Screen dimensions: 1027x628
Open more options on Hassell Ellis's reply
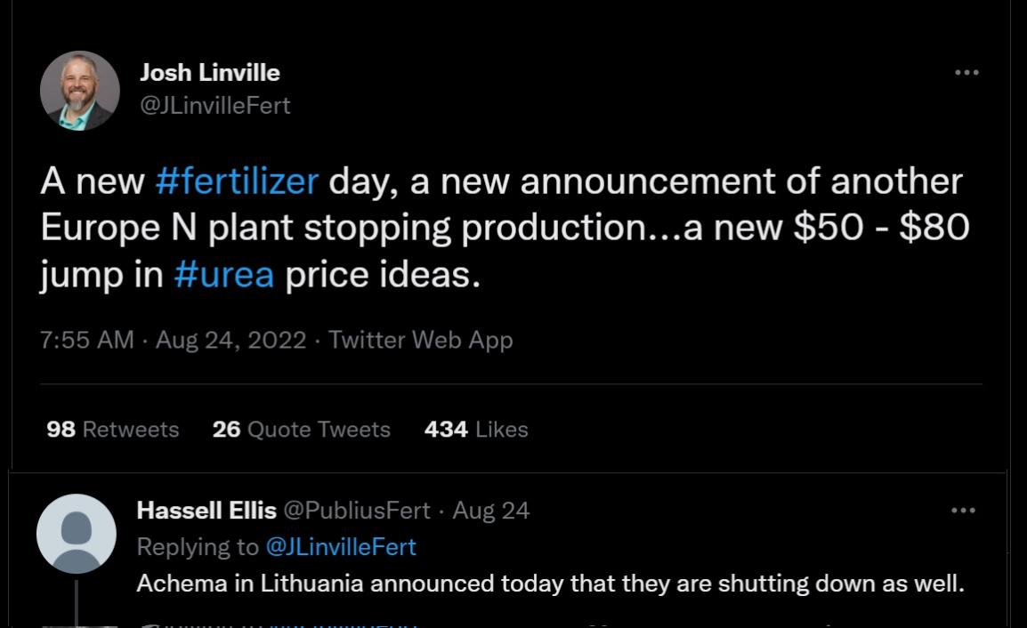pos(963,511)
